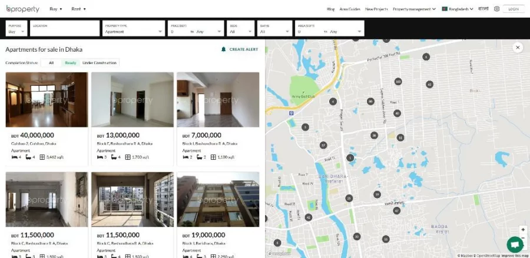Expand Property management dropdown
Image resolution: width=530 pixels, height=258 pixels.
(x=414, y=9)
